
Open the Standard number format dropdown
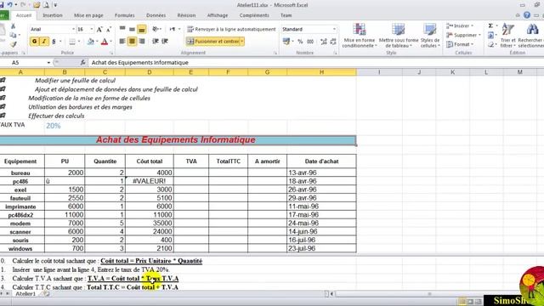pyautogui.click(x=334, y=29)
